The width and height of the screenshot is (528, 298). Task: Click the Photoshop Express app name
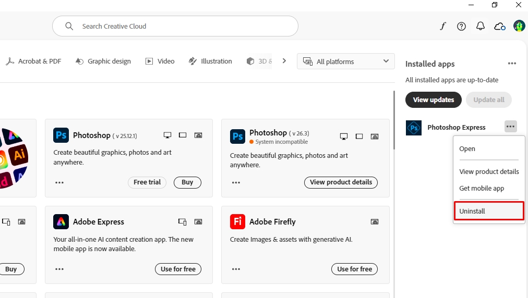457,128
